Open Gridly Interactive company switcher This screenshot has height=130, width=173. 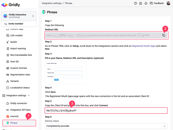pyautogui.click(x=19, y=16)
